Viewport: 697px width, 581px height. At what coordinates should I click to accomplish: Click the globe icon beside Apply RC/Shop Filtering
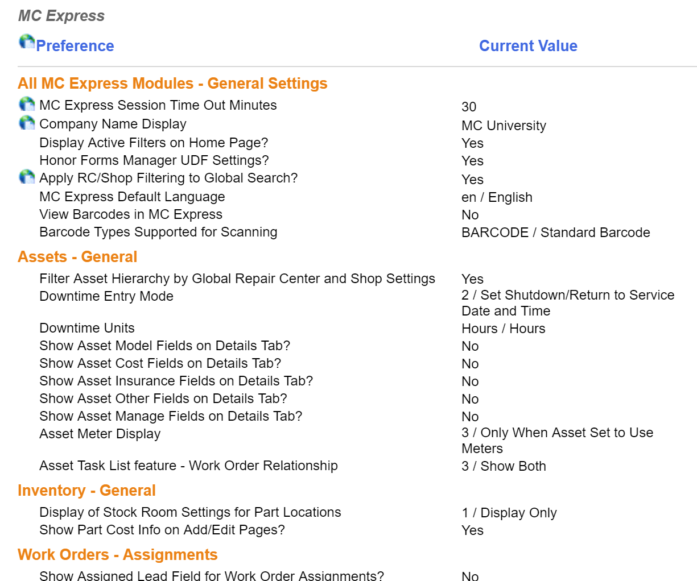click(27, 177)
